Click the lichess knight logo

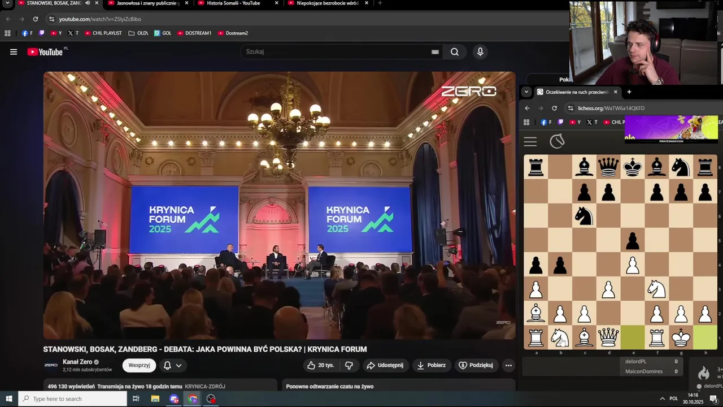click(x=557, y=141)
